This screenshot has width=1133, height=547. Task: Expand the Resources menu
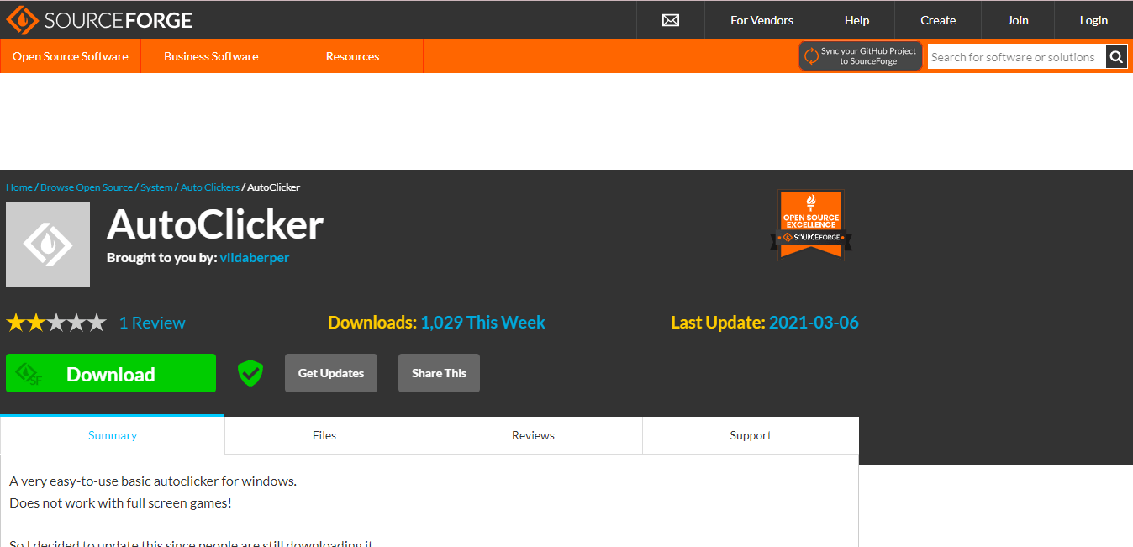[352, 56]
